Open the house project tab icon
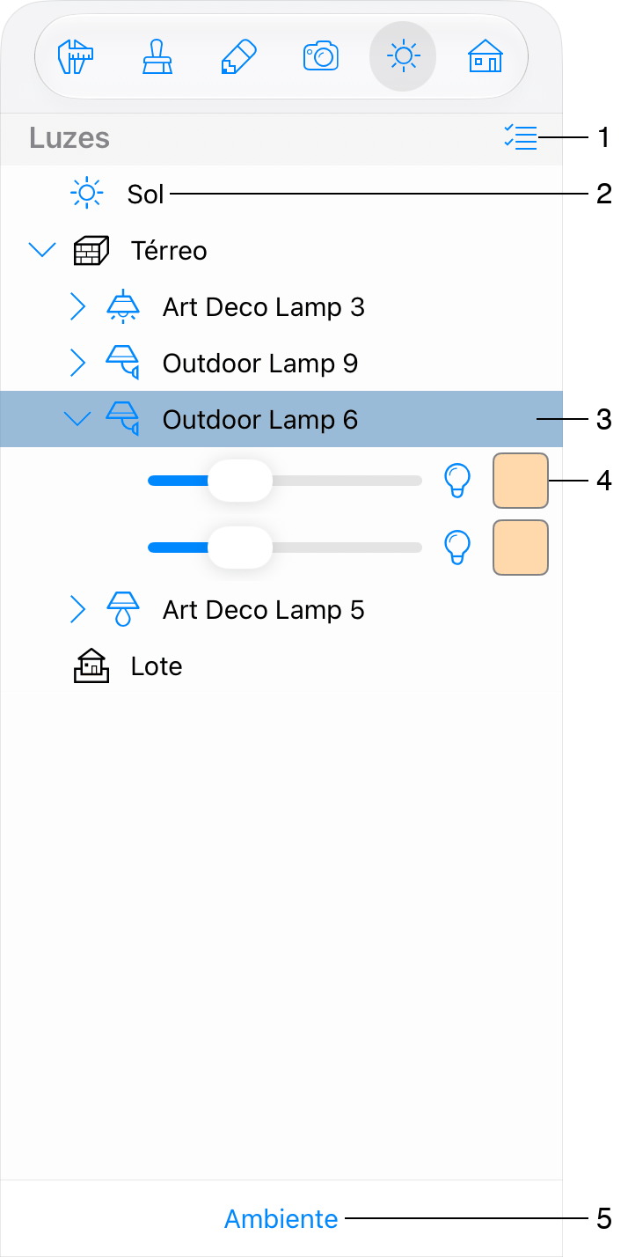This screenshot has width=628, height=1257. coord(485,57)
